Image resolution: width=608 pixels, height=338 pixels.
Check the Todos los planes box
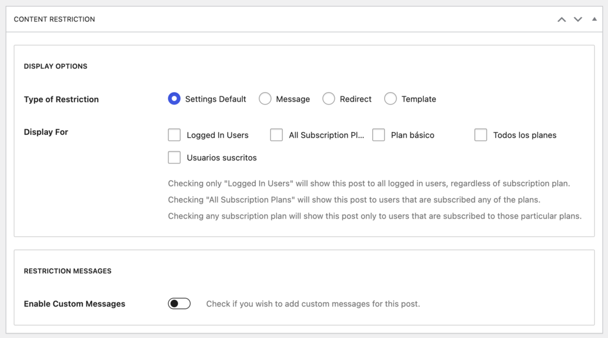click(480, 135)
